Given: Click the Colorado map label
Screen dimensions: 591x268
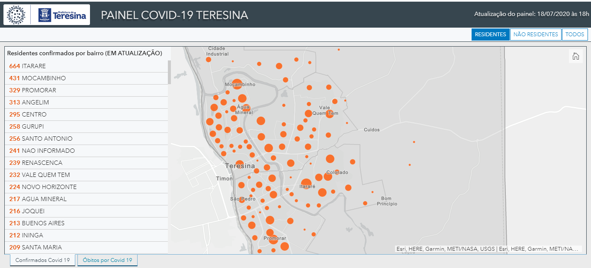Looking at the screenshot, I should [337, 172].
